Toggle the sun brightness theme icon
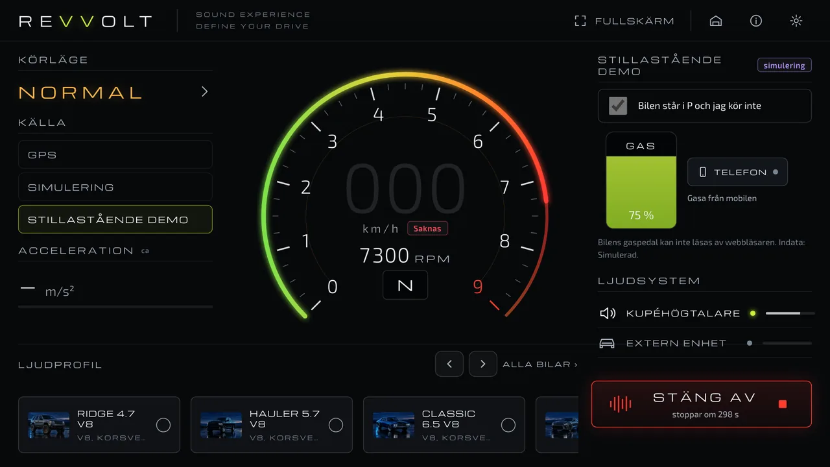 (796, 21)
